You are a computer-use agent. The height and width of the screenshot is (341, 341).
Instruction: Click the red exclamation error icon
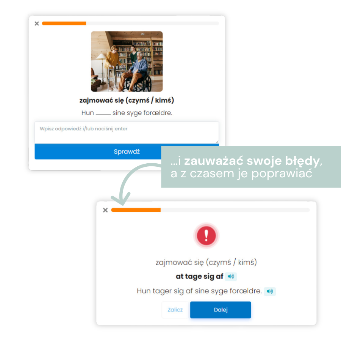click(206, 236)
